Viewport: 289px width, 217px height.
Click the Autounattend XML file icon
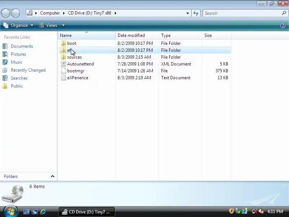tap(64, 64)
